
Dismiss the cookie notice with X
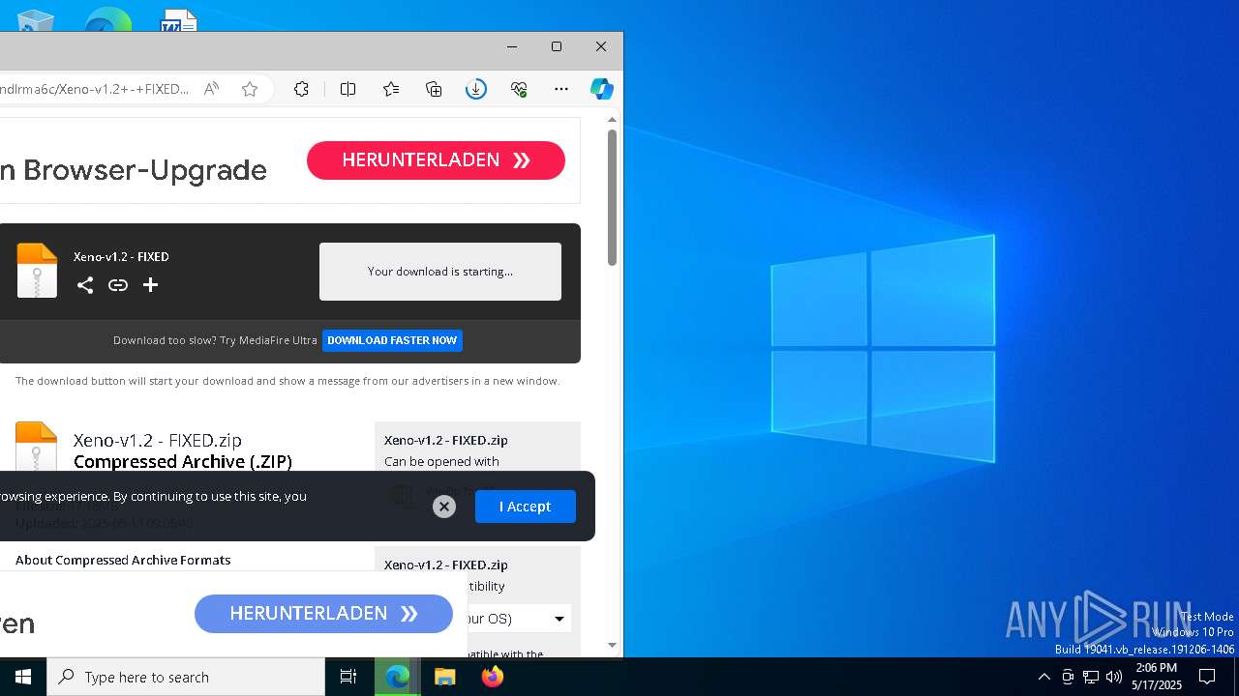pos(444,507)
